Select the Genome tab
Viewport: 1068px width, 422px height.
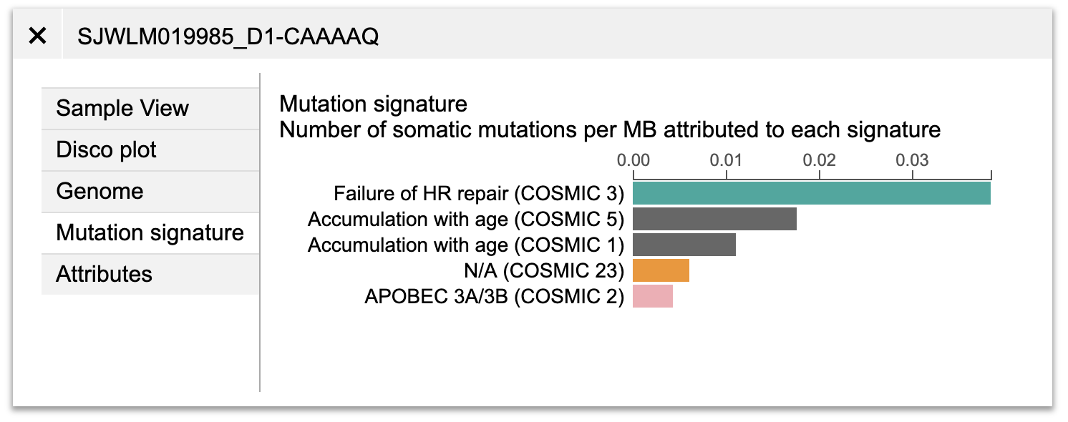pyautogui.click(x=150, y=192)
